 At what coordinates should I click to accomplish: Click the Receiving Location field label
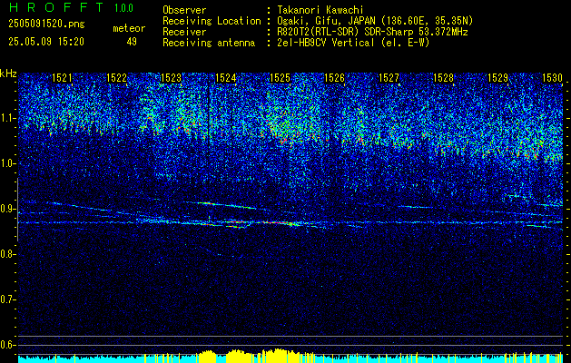pos(212,21)
